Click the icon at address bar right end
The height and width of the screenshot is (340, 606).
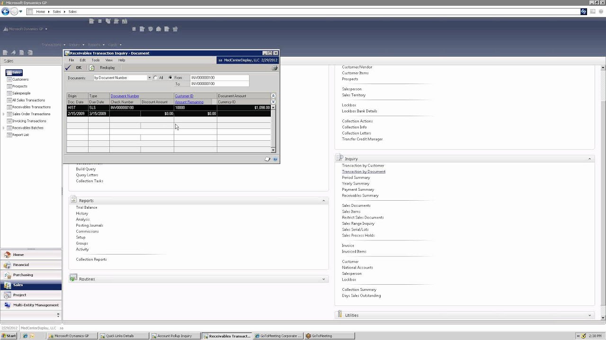pyautogui.click(x=584, y=11)
